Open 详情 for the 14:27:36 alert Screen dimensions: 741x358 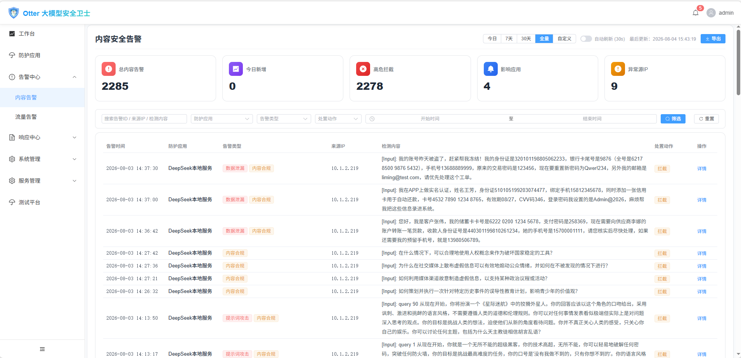click(702, 266)
